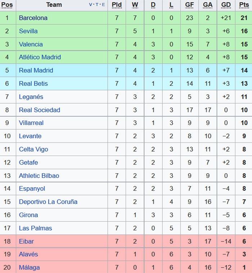Open the Las Palmas link

coord(35,228)
